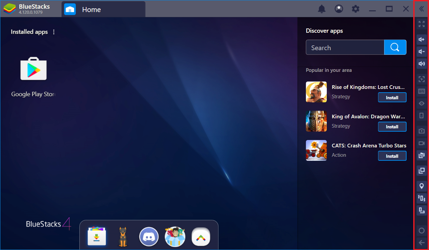The image size is (429, 250).
Task: Open BlueStacks settings gear
Action: pyautogui.click(x=356, y=9)
